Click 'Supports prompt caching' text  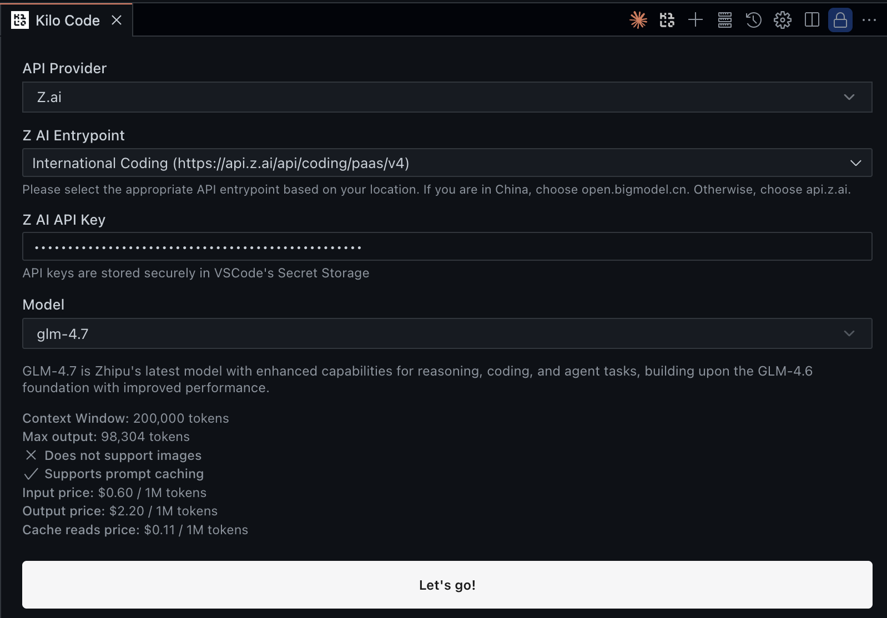[124, 474]
